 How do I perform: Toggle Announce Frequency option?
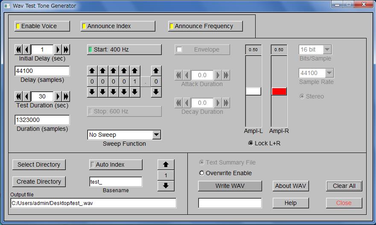pyautogui.click(x=206, y=26)
